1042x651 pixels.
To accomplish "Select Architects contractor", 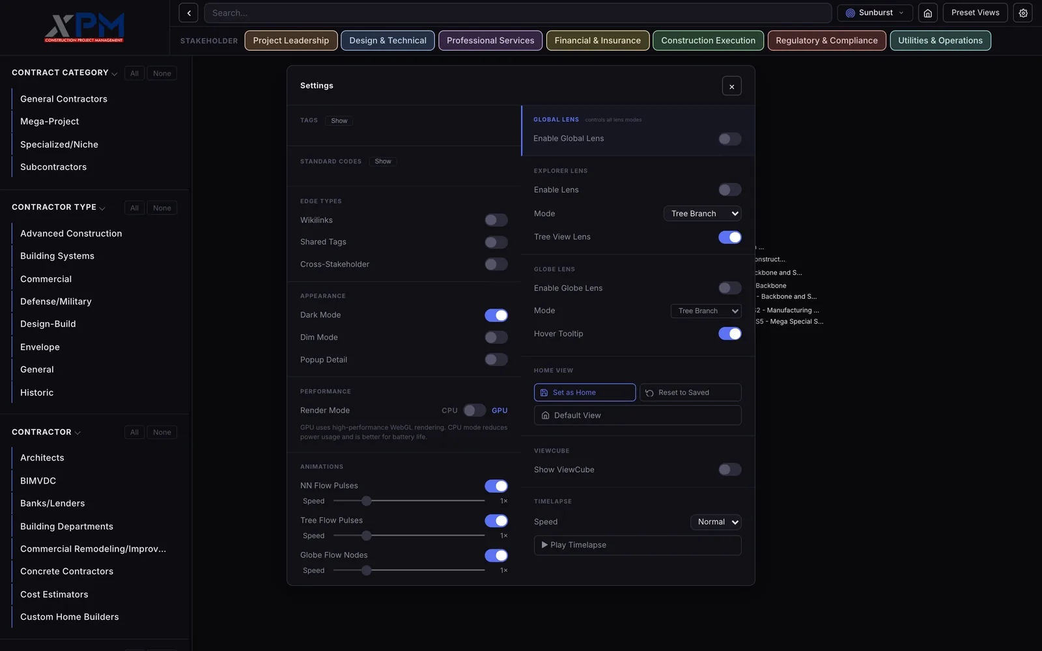I will (x=42, y=458).
